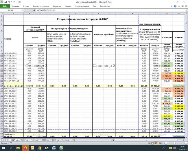Switch to Page Layout view in status bar
The image size is (188, 151).
point(152,143)
